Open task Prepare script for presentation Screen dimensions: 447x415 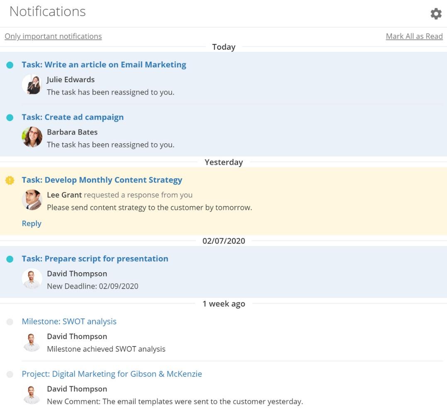(x=95, y=259)
